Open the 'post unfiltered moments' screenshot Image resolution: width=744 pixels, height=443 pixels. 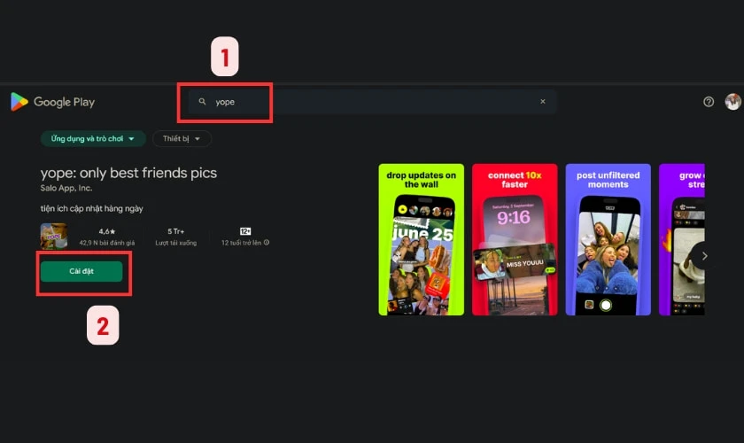[608, 239]
